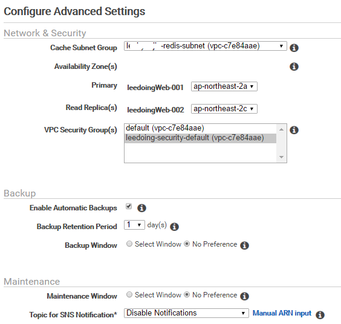Choose Select Window for Backup Window
The image size is (341, 324).
tap(129, 244)
